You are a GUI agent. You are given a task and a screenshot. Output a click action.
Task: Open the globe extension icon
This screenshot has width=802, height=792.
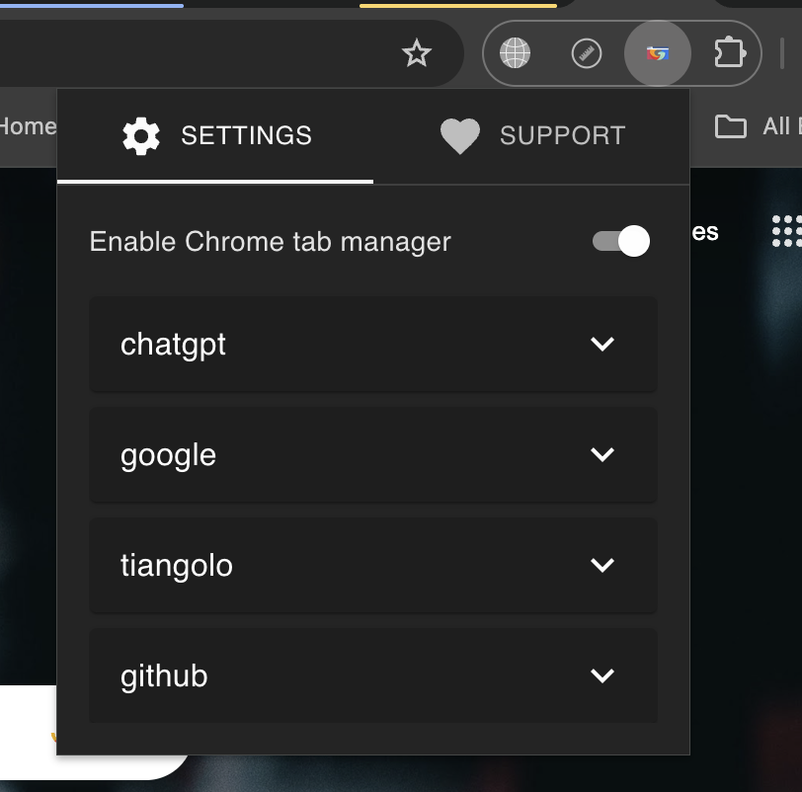tap(515, 53)
